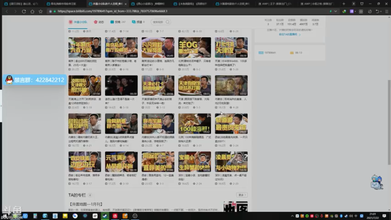Open a new browser tab with plus
The height and width of the screenshot is (220, 391).
pos(344,4)
